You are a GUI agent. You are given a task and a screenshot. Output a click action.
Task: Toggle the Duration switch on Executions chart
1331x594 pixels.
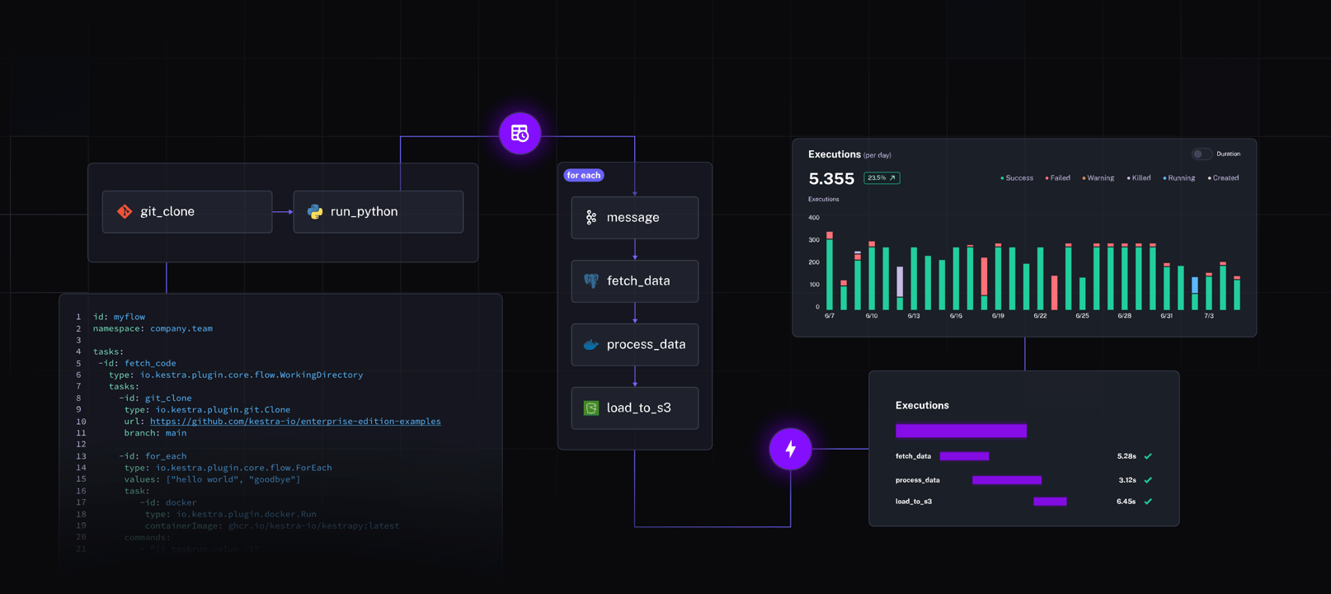(1201, 154)
